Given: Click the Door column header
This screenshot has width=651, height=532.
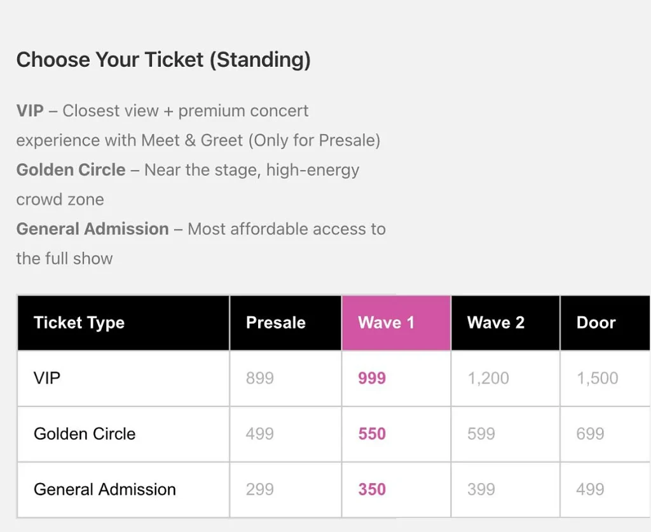Looking at the screenshot, I should [596, 323].
